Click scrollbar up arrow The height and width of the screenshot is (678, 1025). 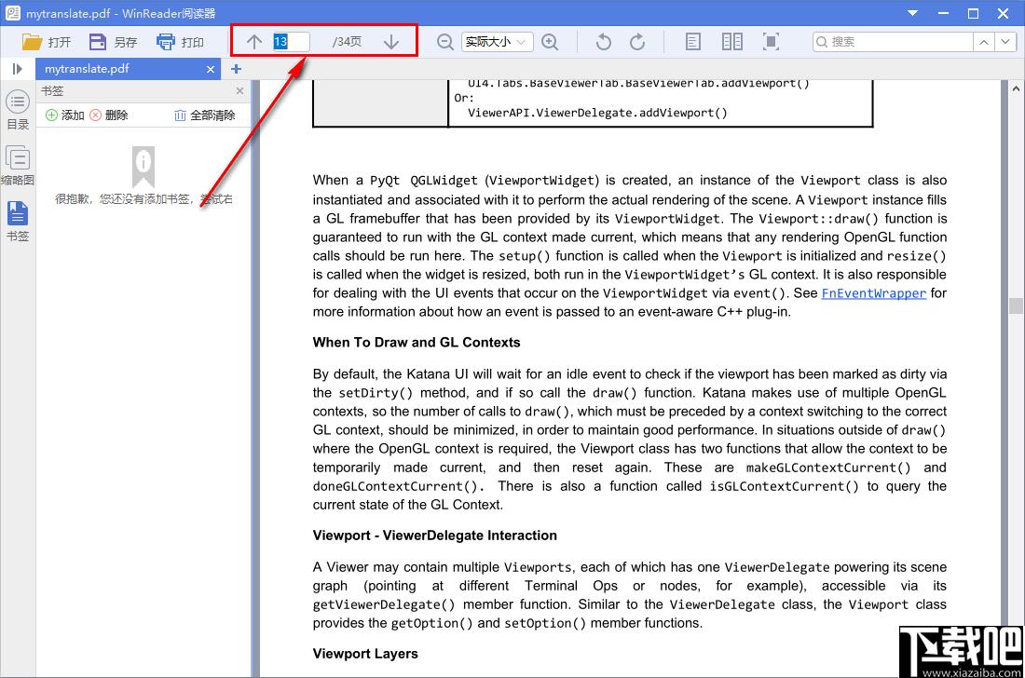tap(1015, 88)
